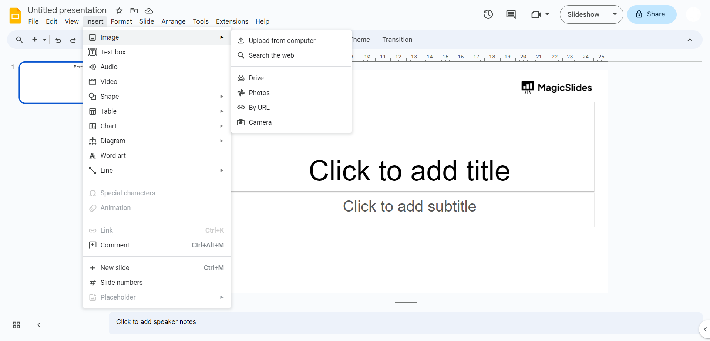Viewport: 710px width, 341px height.
Task: Check cloud save status icon
Action: [x=149, y=11]
